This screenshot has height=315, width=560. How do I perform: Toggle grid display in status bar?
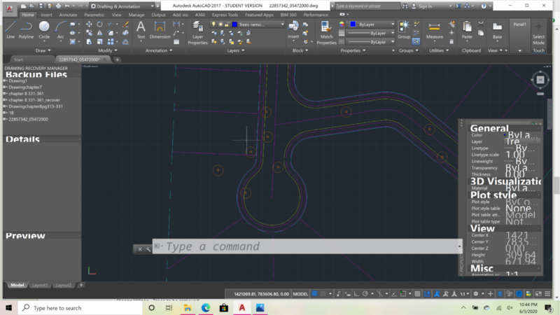[x=315, y=294]
